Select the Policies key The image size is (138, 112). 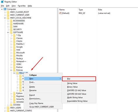20,70
